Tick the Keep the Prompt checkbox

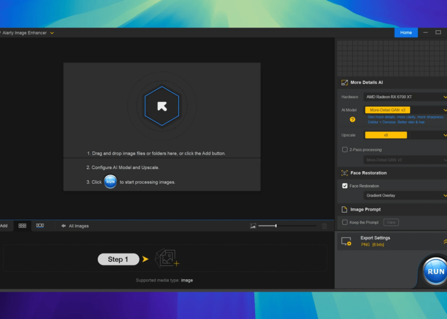[344, 222]
